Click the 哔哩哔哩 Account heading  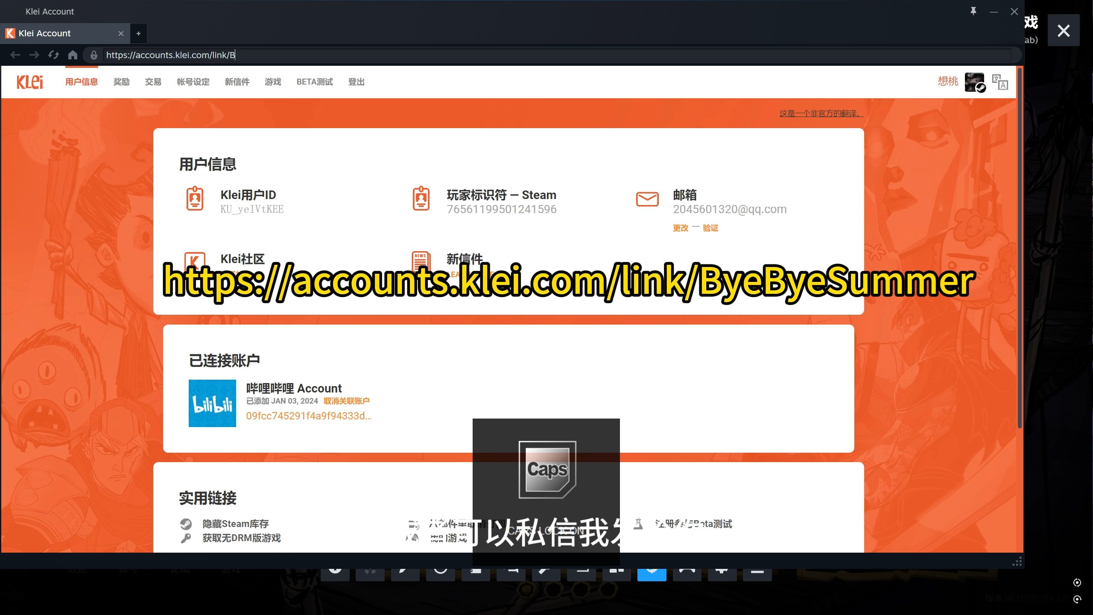294,388
